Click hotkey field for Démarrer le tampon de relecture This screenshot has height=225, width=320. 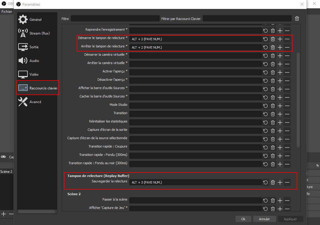(x=196, y=39)
